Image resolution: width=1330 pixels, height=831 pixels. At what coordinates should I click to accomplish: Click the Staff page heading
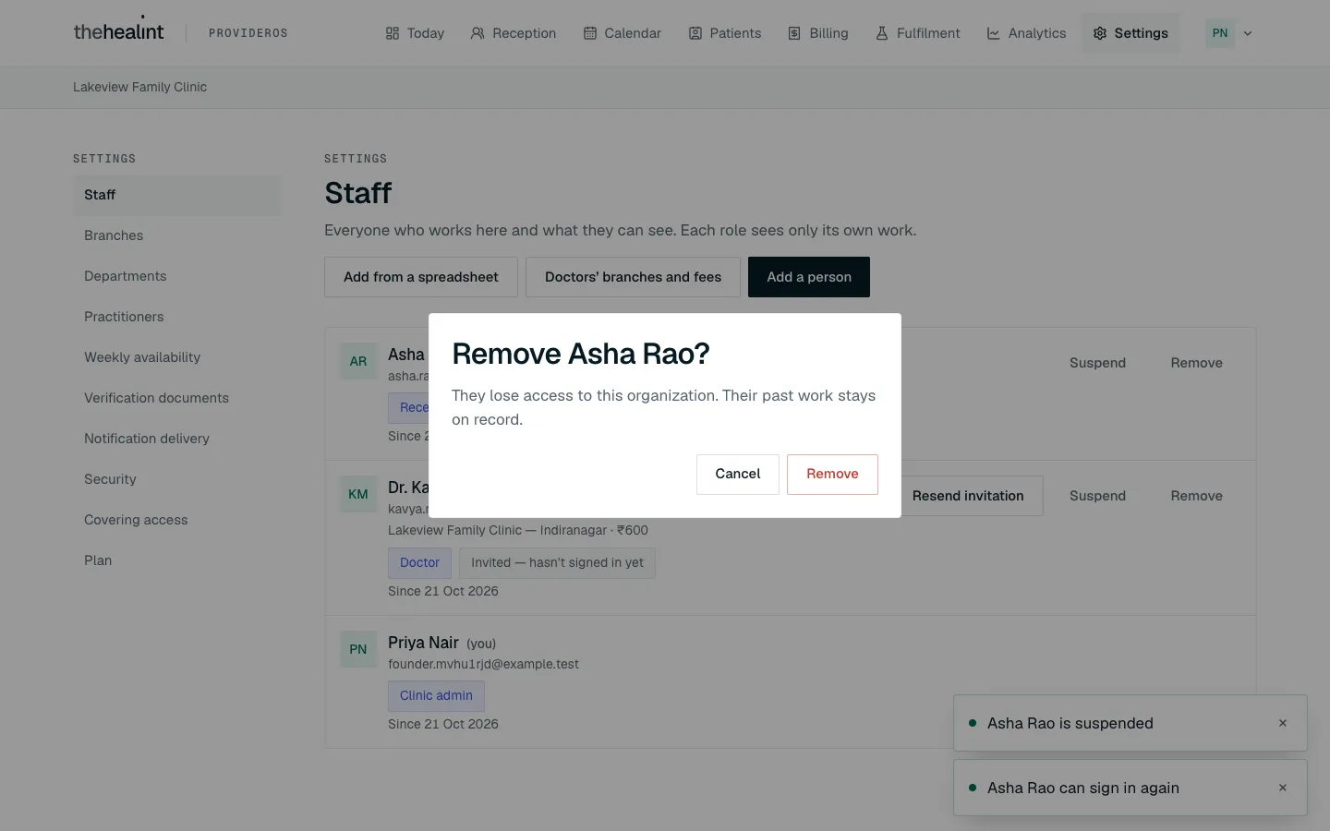click(358, 193)
